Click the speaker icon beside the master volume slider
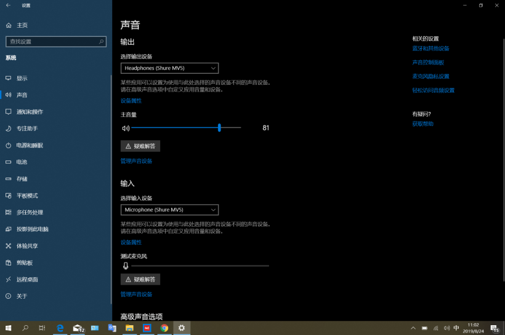505x335 pixels. (x=126, y=128)
